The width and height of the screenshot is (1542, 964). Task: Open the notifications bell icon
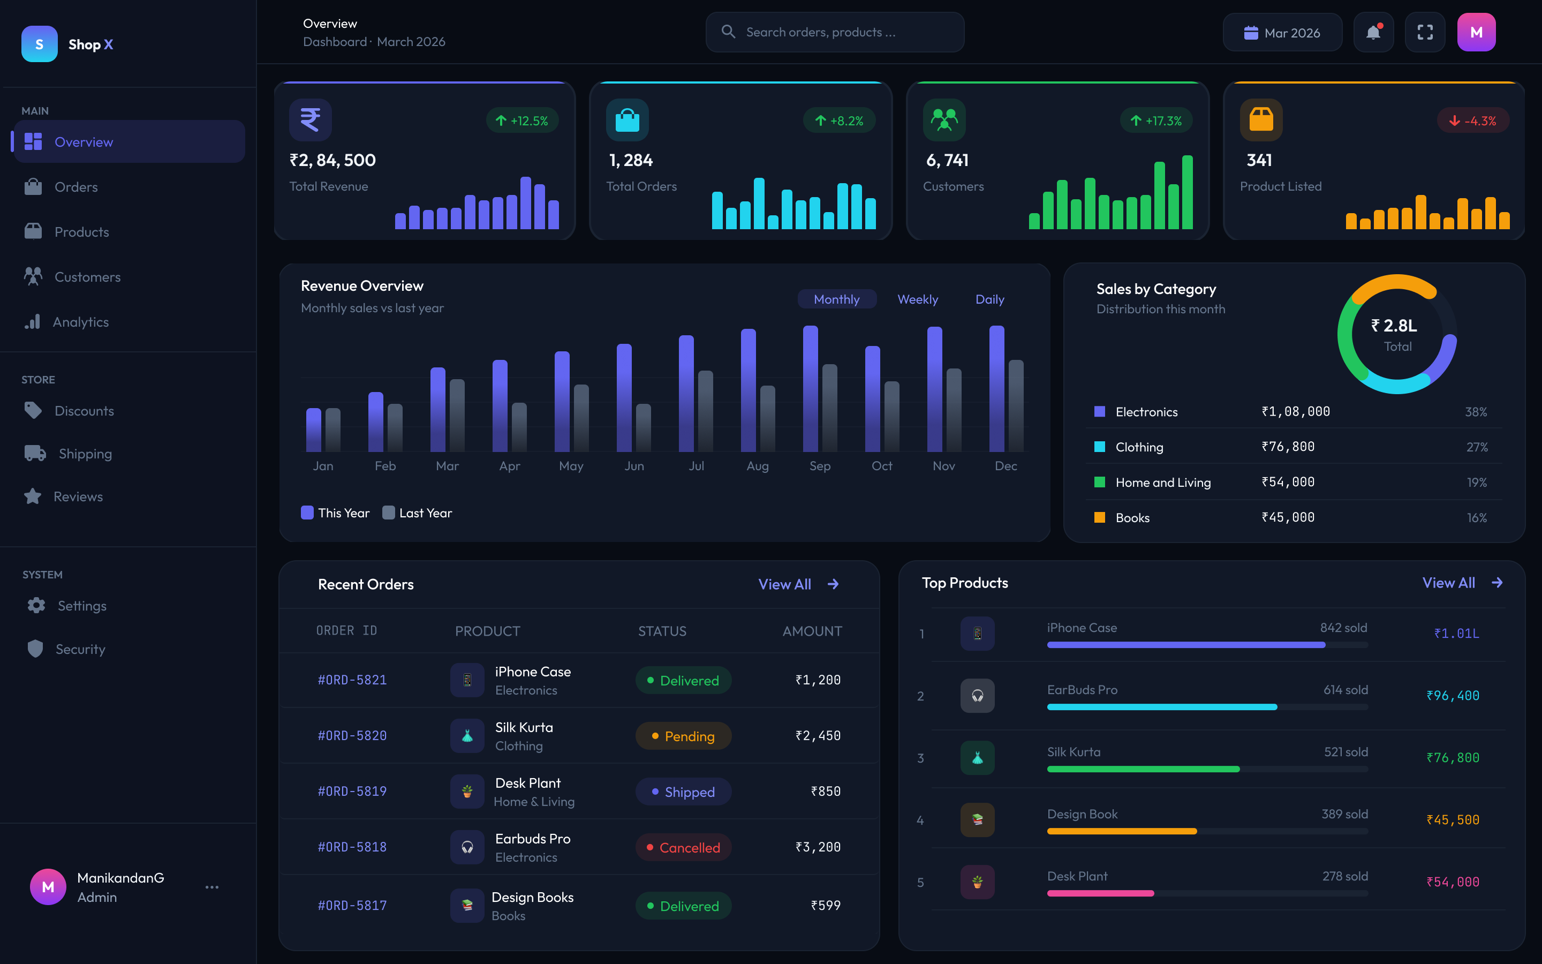click(x=1374, y=32)
